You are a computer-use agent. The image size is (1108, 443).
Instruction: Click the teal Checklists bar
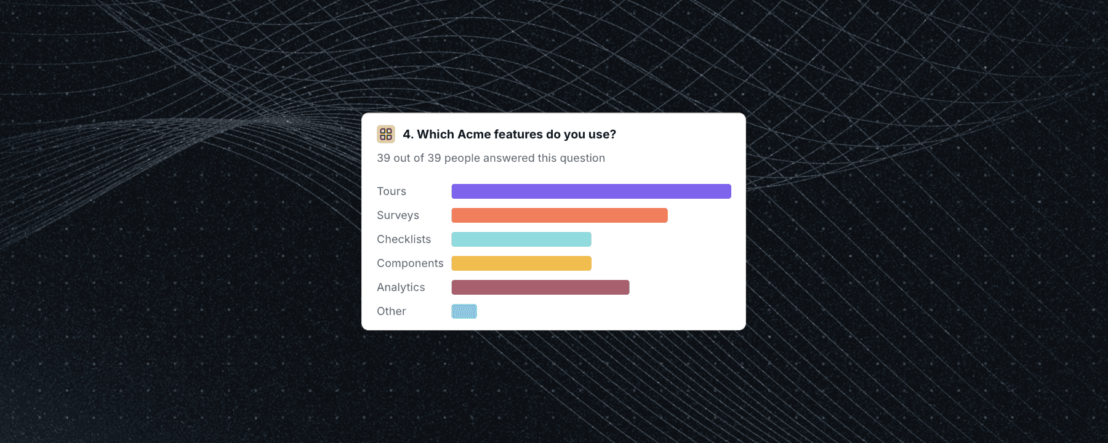(521, 239)
